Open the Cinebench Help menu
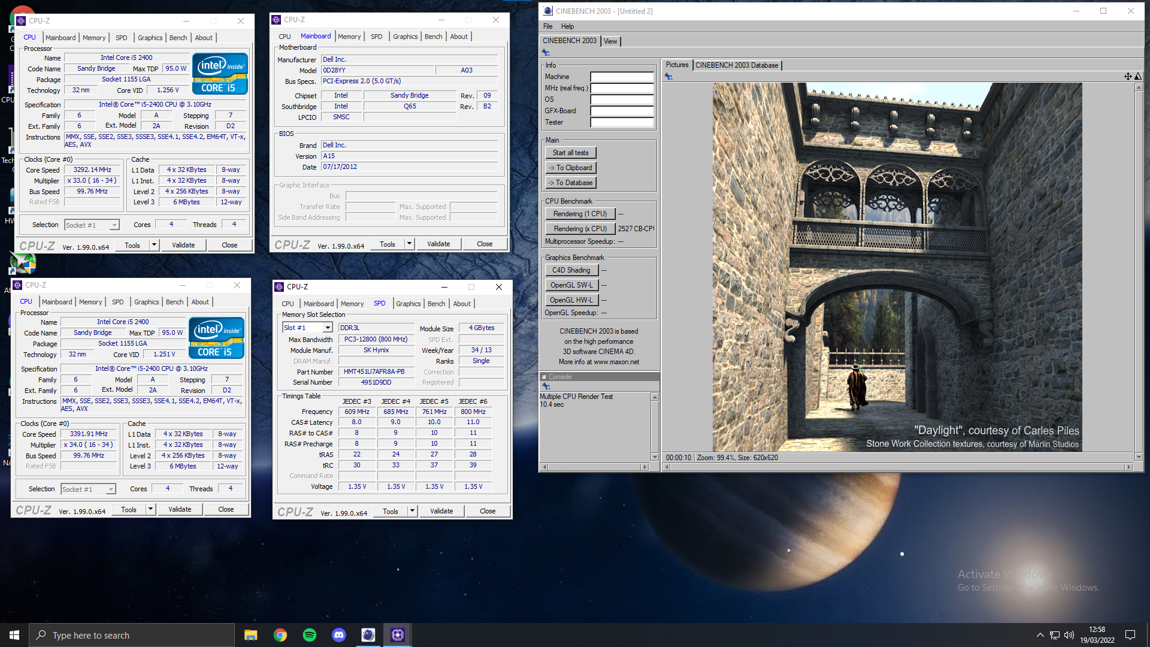 pyautogui.click(x=567, y=26)
